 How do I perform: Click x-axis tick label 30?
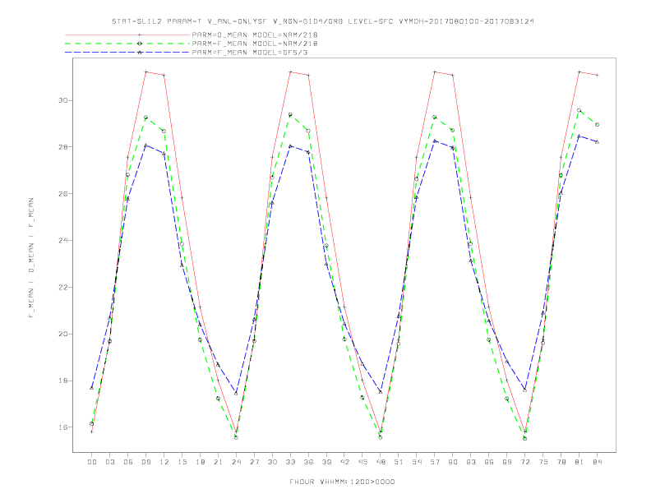click(272, 462)
